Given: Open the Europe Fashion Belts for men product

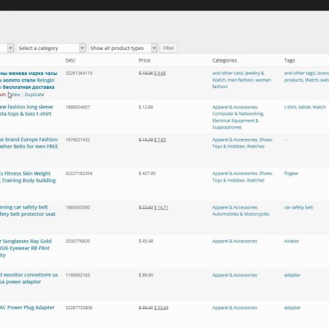Looking at the screenshot, I should coord(29,143).
